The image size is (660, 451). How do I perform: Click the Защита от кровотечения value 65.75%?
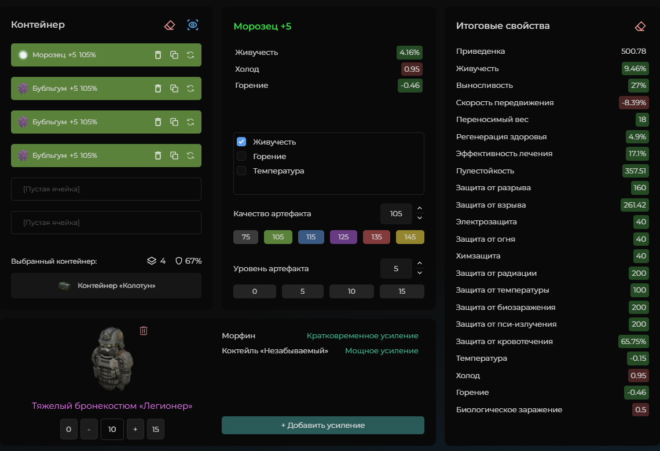click(x=633, y=341)
